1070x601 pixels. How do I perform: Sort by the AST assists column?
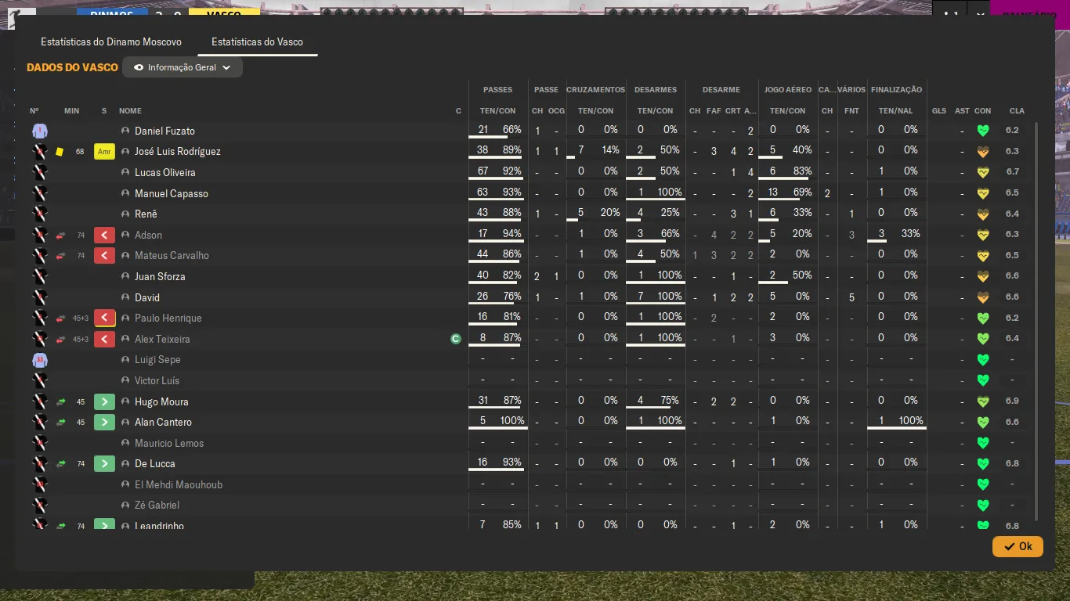click(962, 111)
